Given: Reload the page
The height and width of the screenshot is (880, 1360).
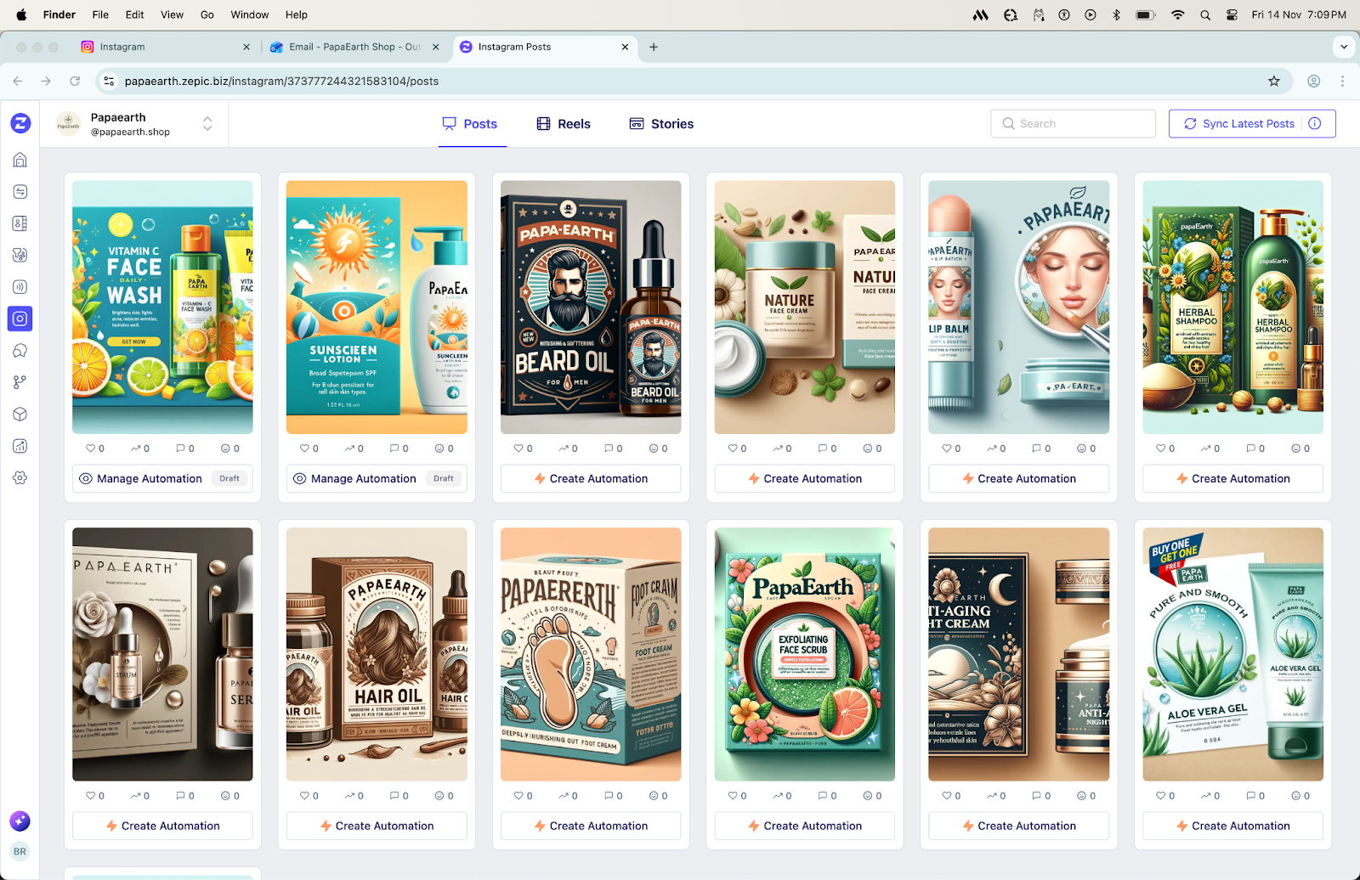Looking at the screenshot, I should (x=75, y=82).
